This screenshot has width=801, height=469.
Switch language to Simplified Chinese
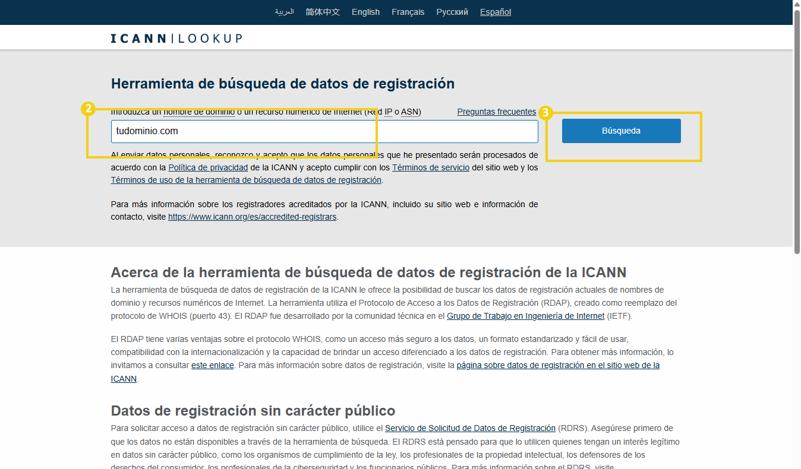point(323,12)
